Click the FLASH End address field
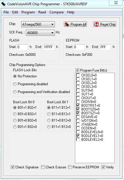This screenshot has width=124, height=180. (x=48, y=47)
